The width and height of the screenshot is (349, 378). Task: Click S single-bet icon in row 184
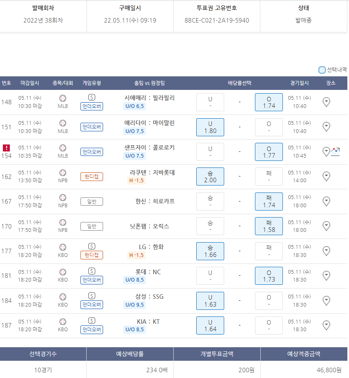[x=92, y=296]
